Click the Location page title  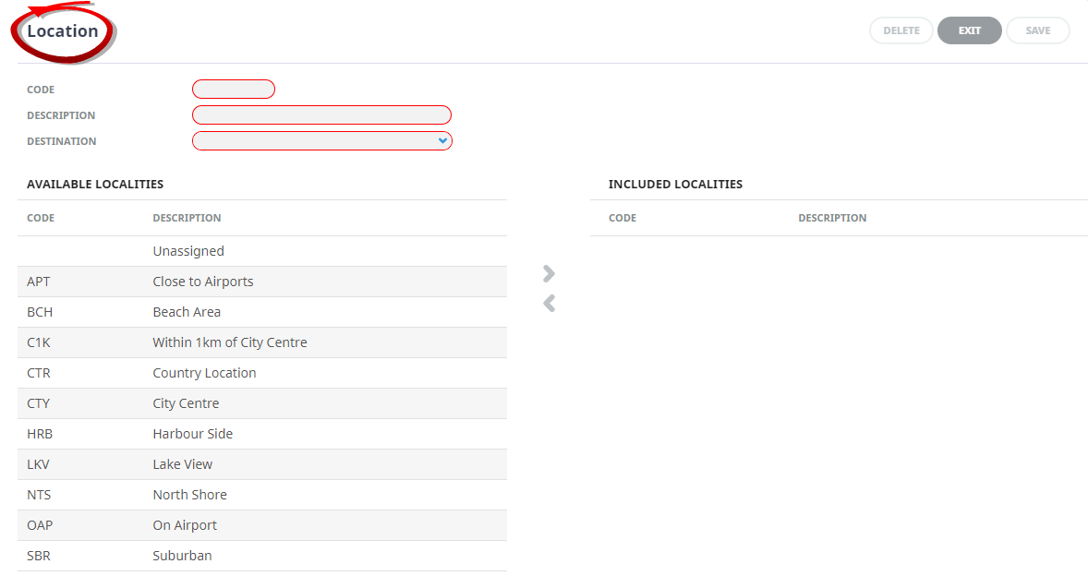point(63,31)
